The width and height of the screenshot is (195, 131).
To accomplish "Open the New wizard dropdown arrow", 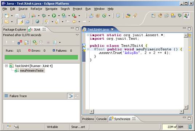I will (x=12, y=16).
